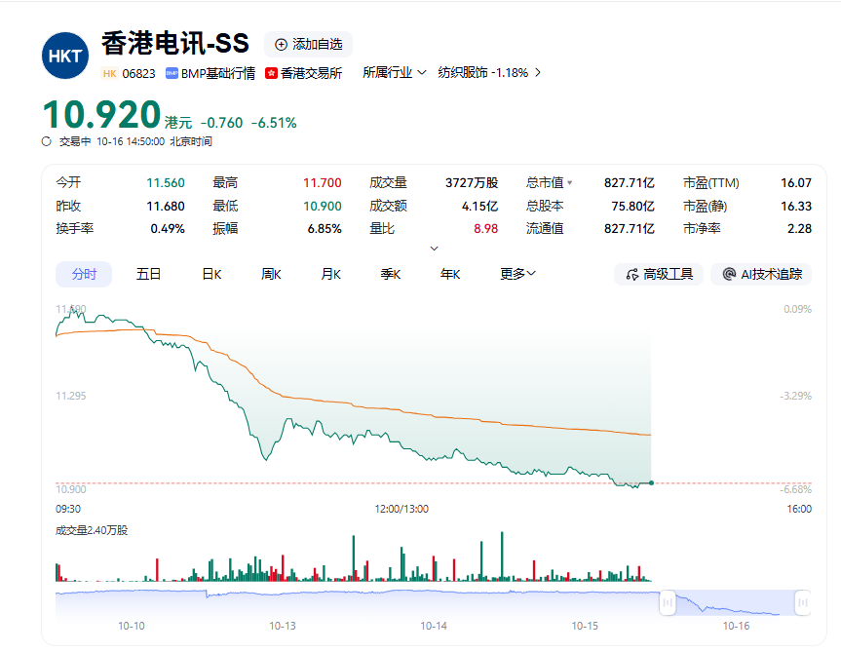Click the HKT company logo
Viewport: 841px width, 652px height.
click(65, 56)
